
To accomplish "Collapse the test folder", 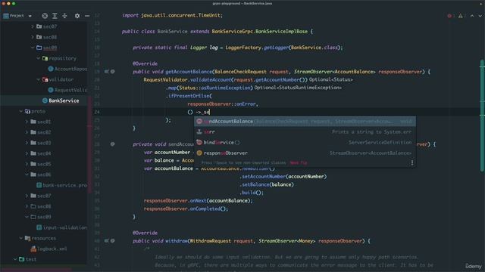I will point(15,259).
